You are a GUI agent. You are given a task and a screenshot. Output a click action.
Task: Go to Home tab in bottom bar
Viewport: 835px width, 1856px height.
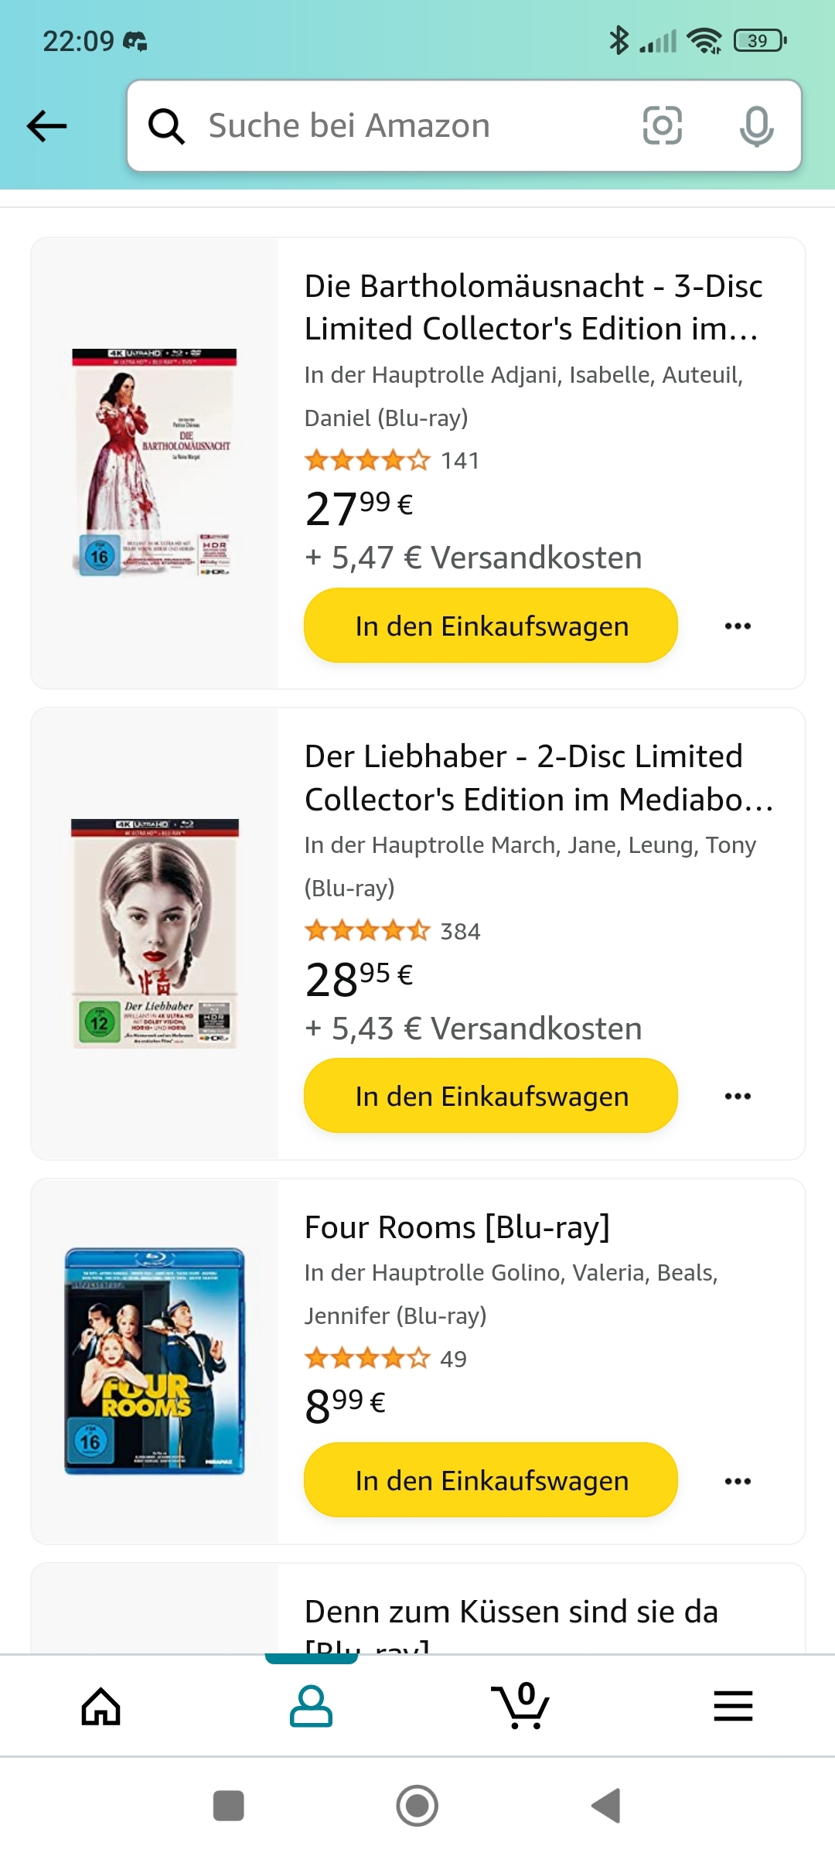coord(101,1706)
